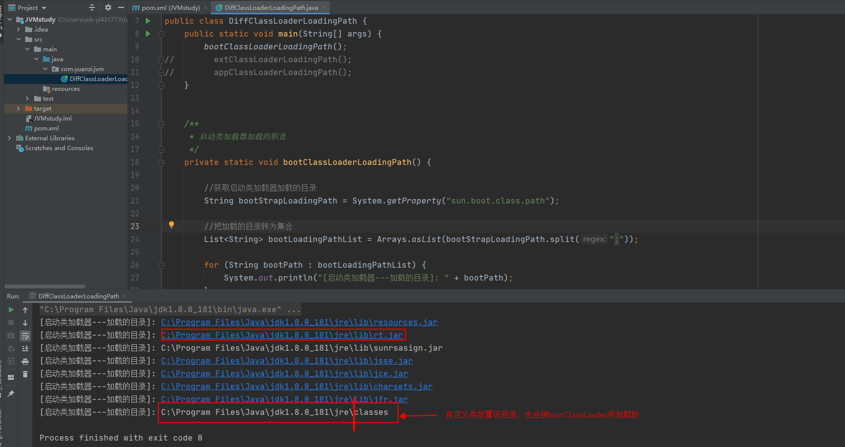Fold the for loop at line 26
Image resolution: width=845 pixels, height=447 pixels.
tap(161, 265)
